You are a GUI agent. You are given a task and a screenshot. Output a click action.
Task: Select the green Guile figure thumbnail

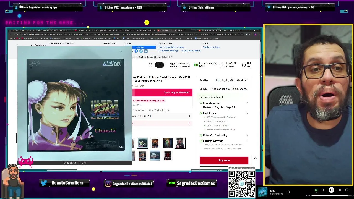[x=167, y=143]
